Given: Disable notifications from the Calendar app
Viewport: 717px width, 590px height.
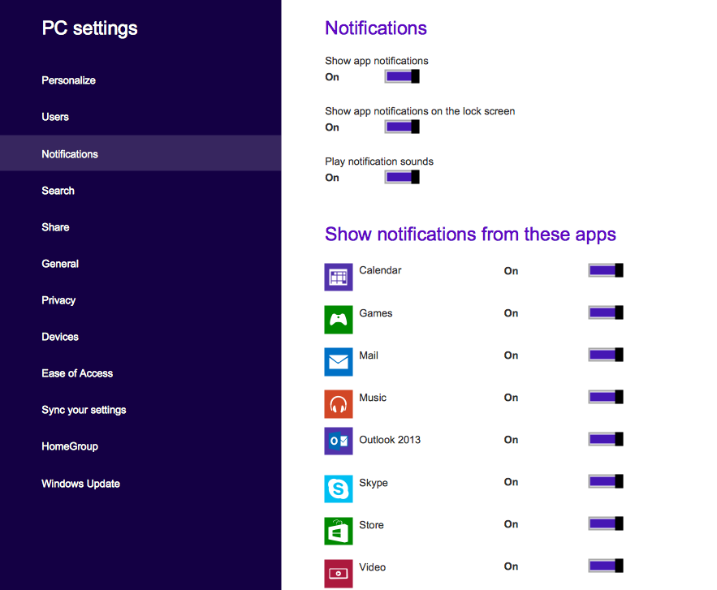Looking at the screenshot, I should (606, 271).
